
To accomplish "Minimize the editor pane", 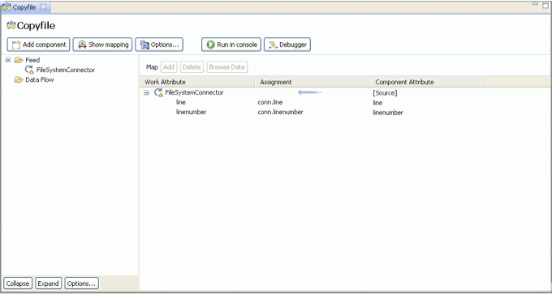I will click(535, 4).
